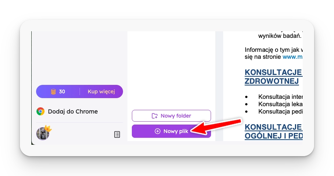Click the folder-plus icon
334x176 pixels.
pyautogui.click(x=155, y=116)
